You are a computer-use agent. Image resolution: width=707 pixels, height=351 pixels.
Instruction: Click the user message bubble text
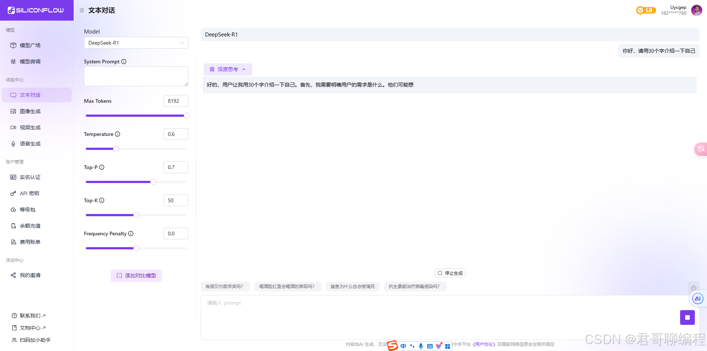pos(659,51)
